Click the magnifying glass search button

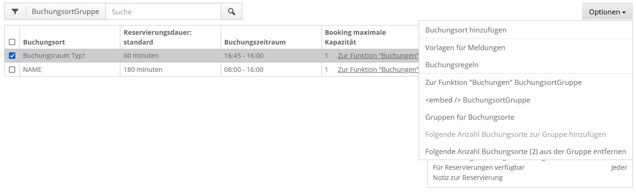pyautogui.click(x=231, y=12)
